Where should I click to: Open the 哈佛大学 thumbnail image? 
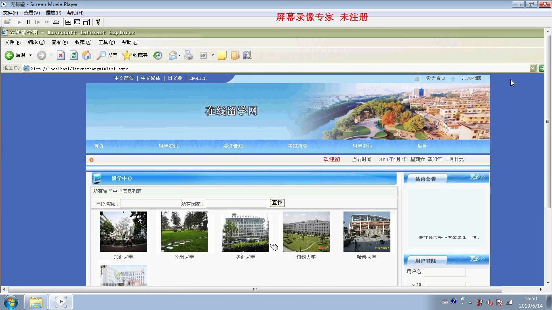tap(367, 232)
